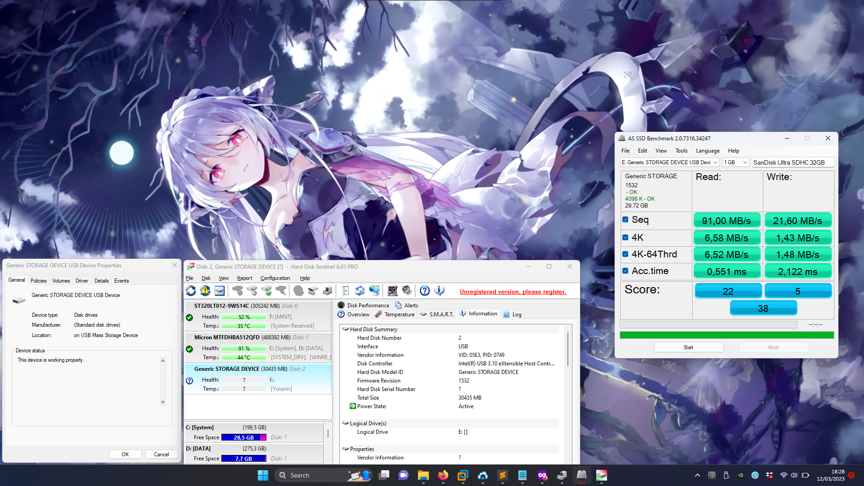This screenshot has height=486, width=864.
Task: Uncheck the Seq benchmark checkbox
Action: (625, 220)
